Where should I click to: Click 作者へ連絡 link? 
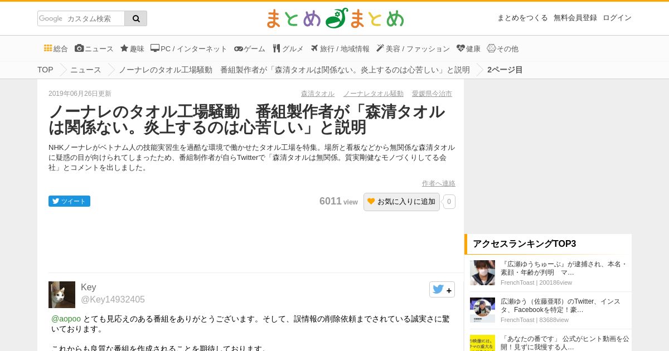439,183
